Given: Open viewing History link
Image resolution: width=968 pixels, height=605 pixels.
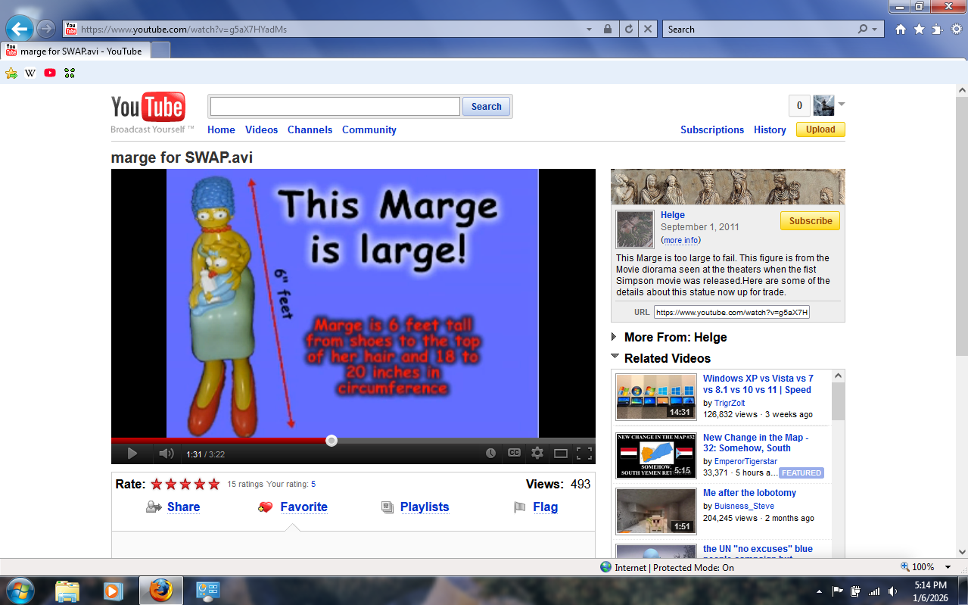Looking at the screenshot, I should 770,129.
